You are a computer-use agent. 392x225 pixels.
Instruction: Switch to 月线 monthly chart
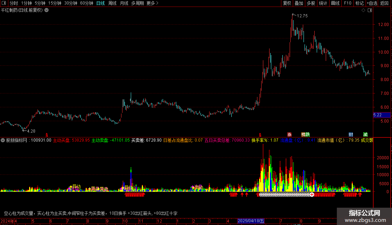tap(124, 3)
